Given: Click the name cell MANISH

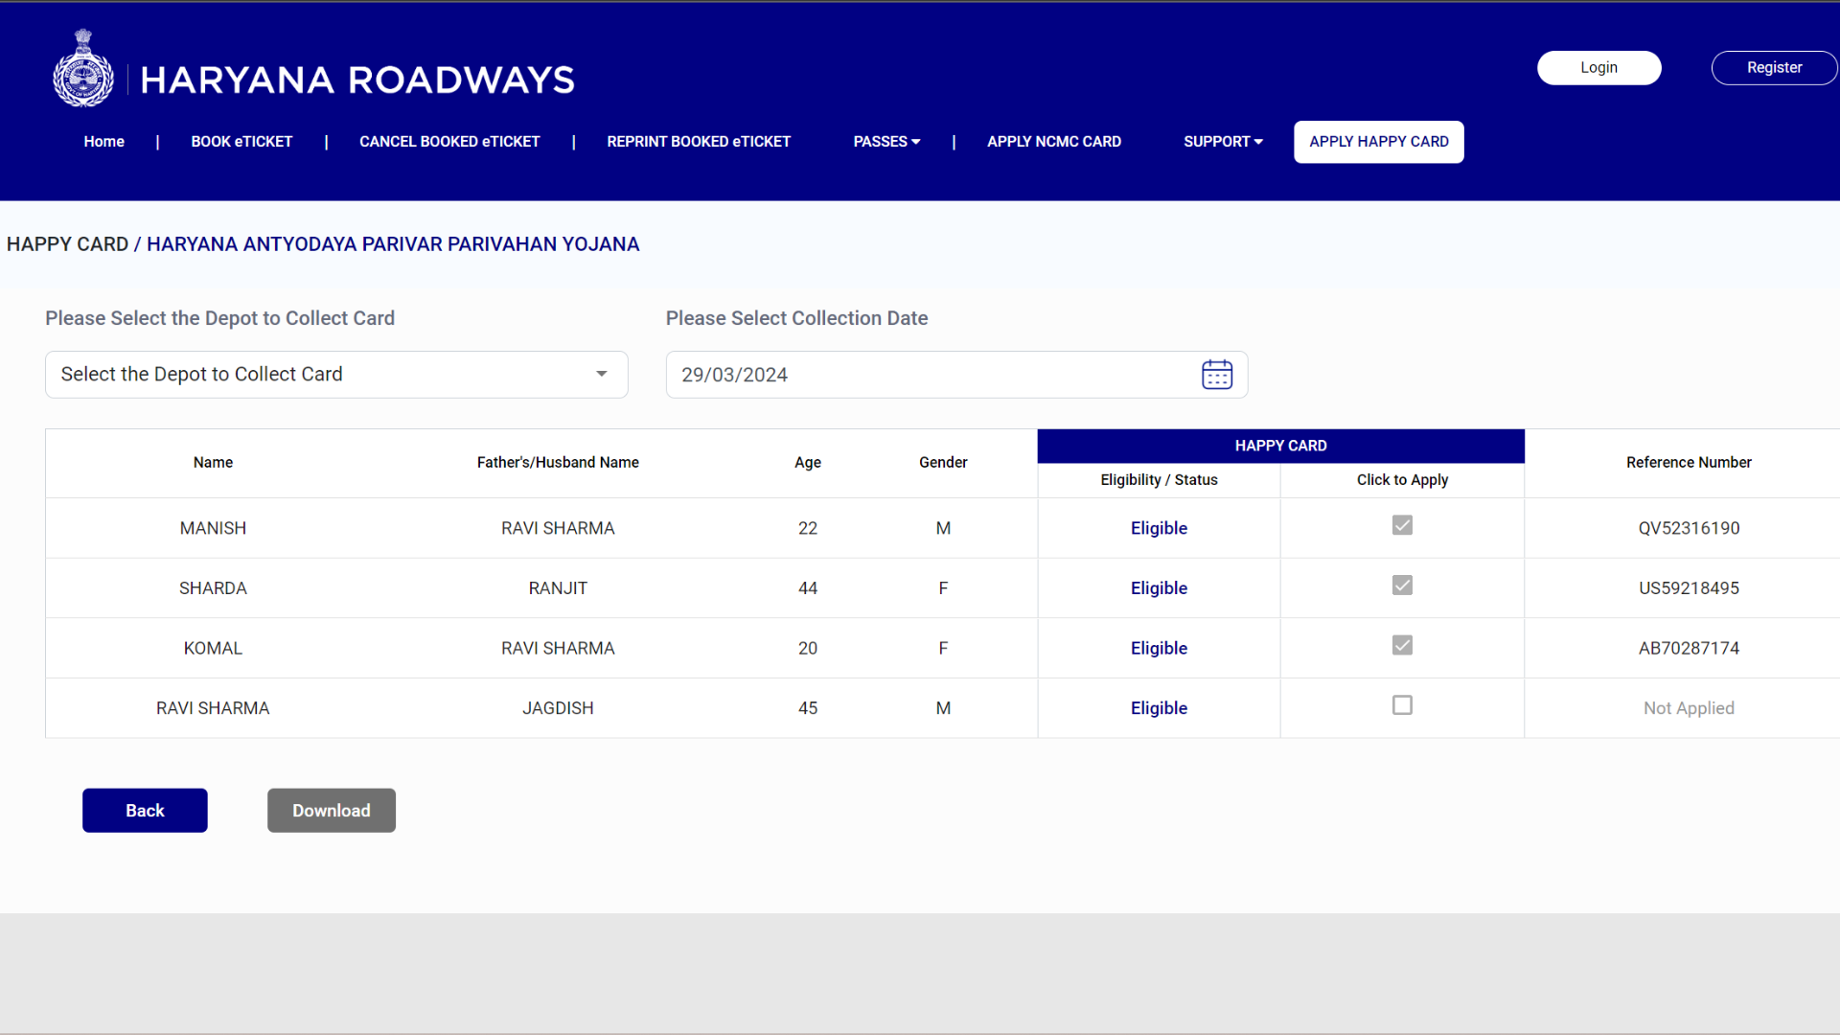Looking at the screenshot, I should tap(213, 528).
